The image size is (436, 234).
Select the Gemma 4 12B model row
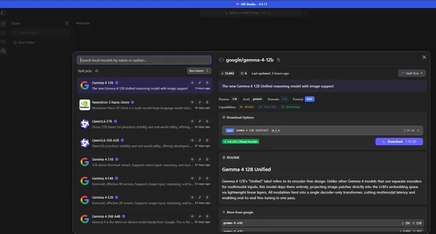[145, 85]
